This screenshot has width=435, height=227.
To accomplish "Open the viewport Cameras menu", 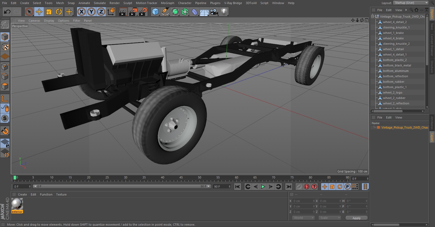I will click(x=34, y=21).
